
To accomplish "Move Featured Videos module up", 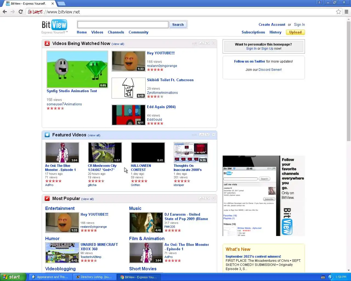I will pos(202,134).
